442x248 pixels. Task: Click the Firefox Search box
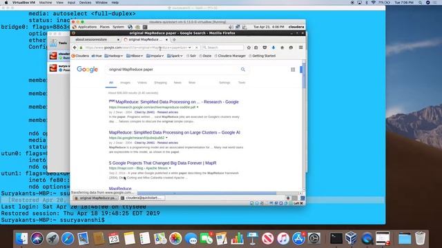tap(222, 48)
